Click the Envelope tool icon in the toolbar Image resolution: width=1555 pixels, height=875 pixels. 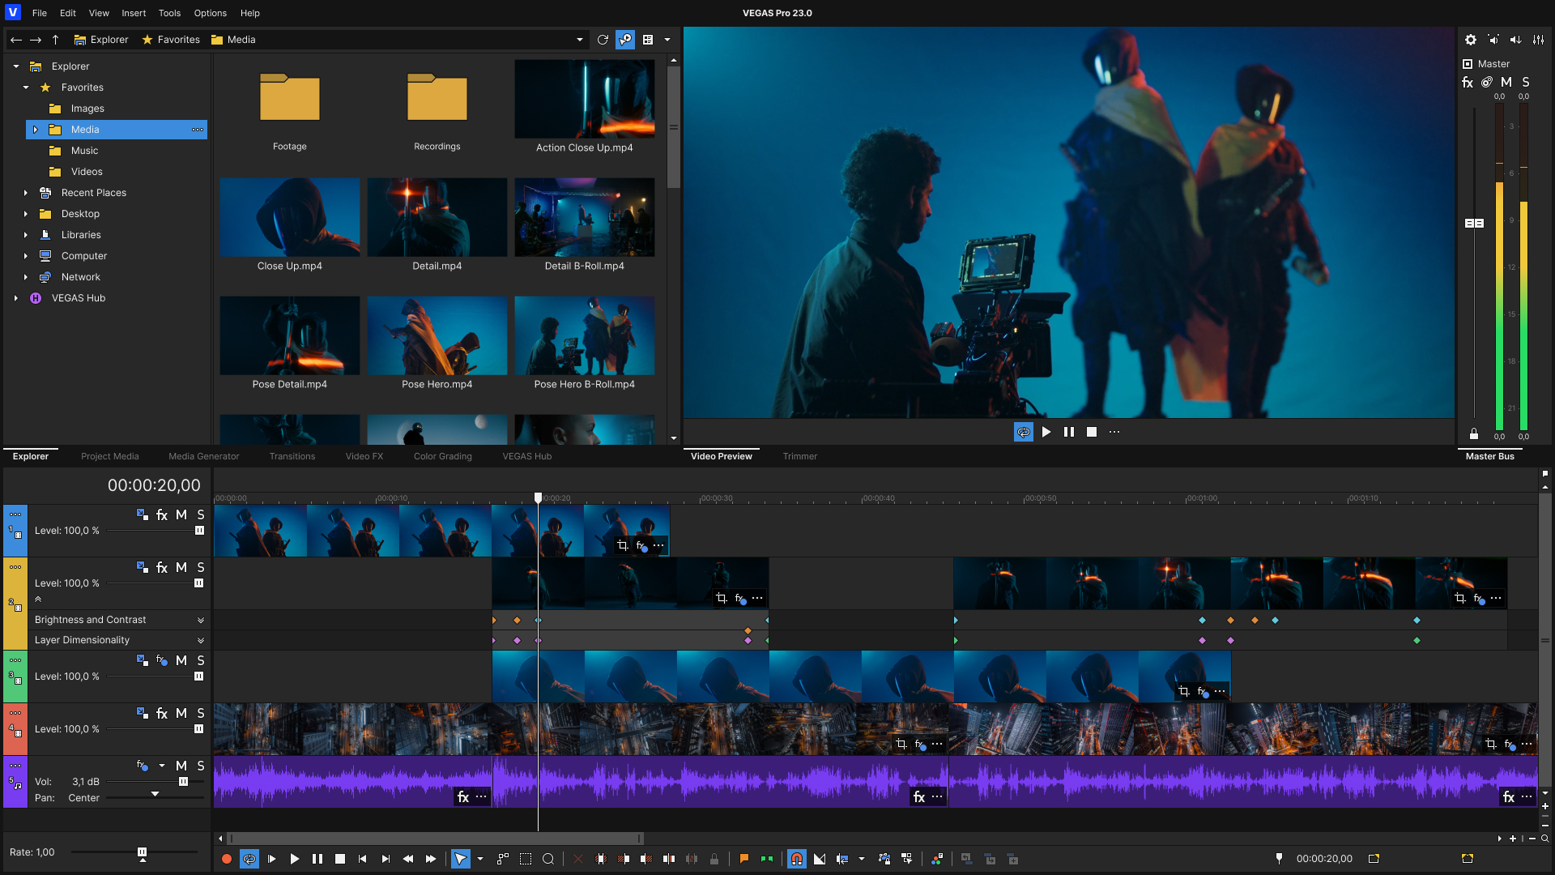point(502,859)
